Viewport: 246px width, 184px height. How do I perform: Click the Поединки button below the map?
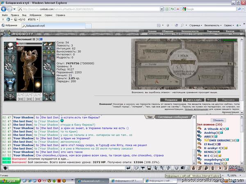(x=171, y=100)
